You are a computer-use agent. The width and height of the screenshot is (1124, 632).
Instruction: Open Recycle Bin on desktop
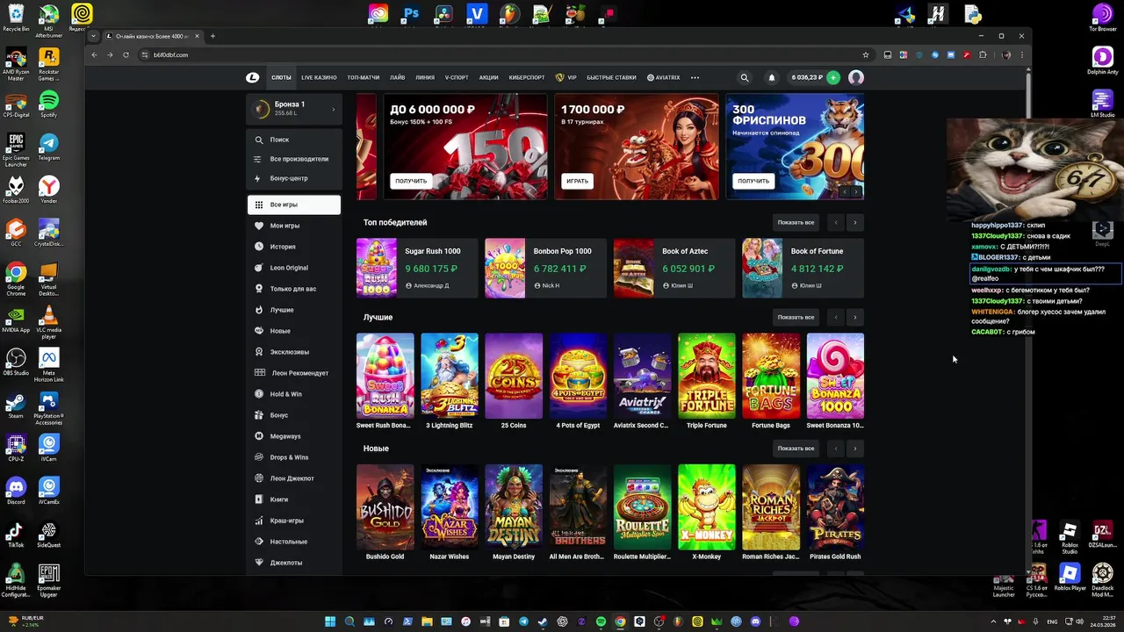(16, 18)
